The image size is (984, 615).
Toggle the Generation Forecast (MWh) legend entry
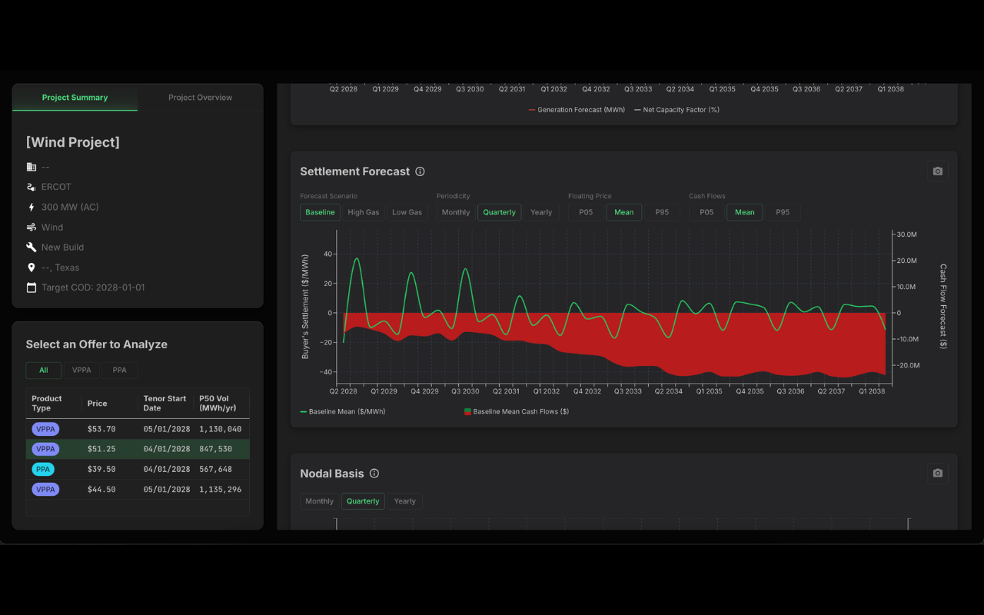coord(577,110)
